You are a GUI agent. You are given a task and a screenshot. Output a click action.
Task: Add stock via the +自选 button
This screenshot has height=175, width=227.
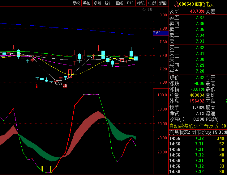coord(152,3)
